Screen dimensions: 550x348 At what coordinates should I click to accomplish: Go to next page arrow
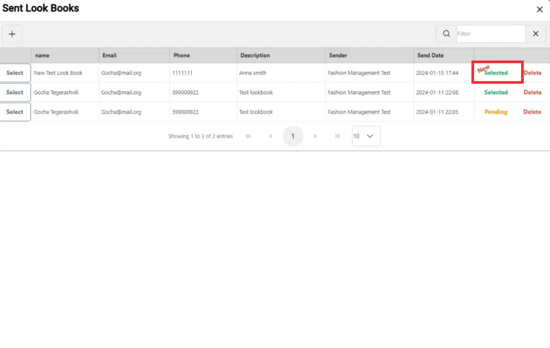315,136
